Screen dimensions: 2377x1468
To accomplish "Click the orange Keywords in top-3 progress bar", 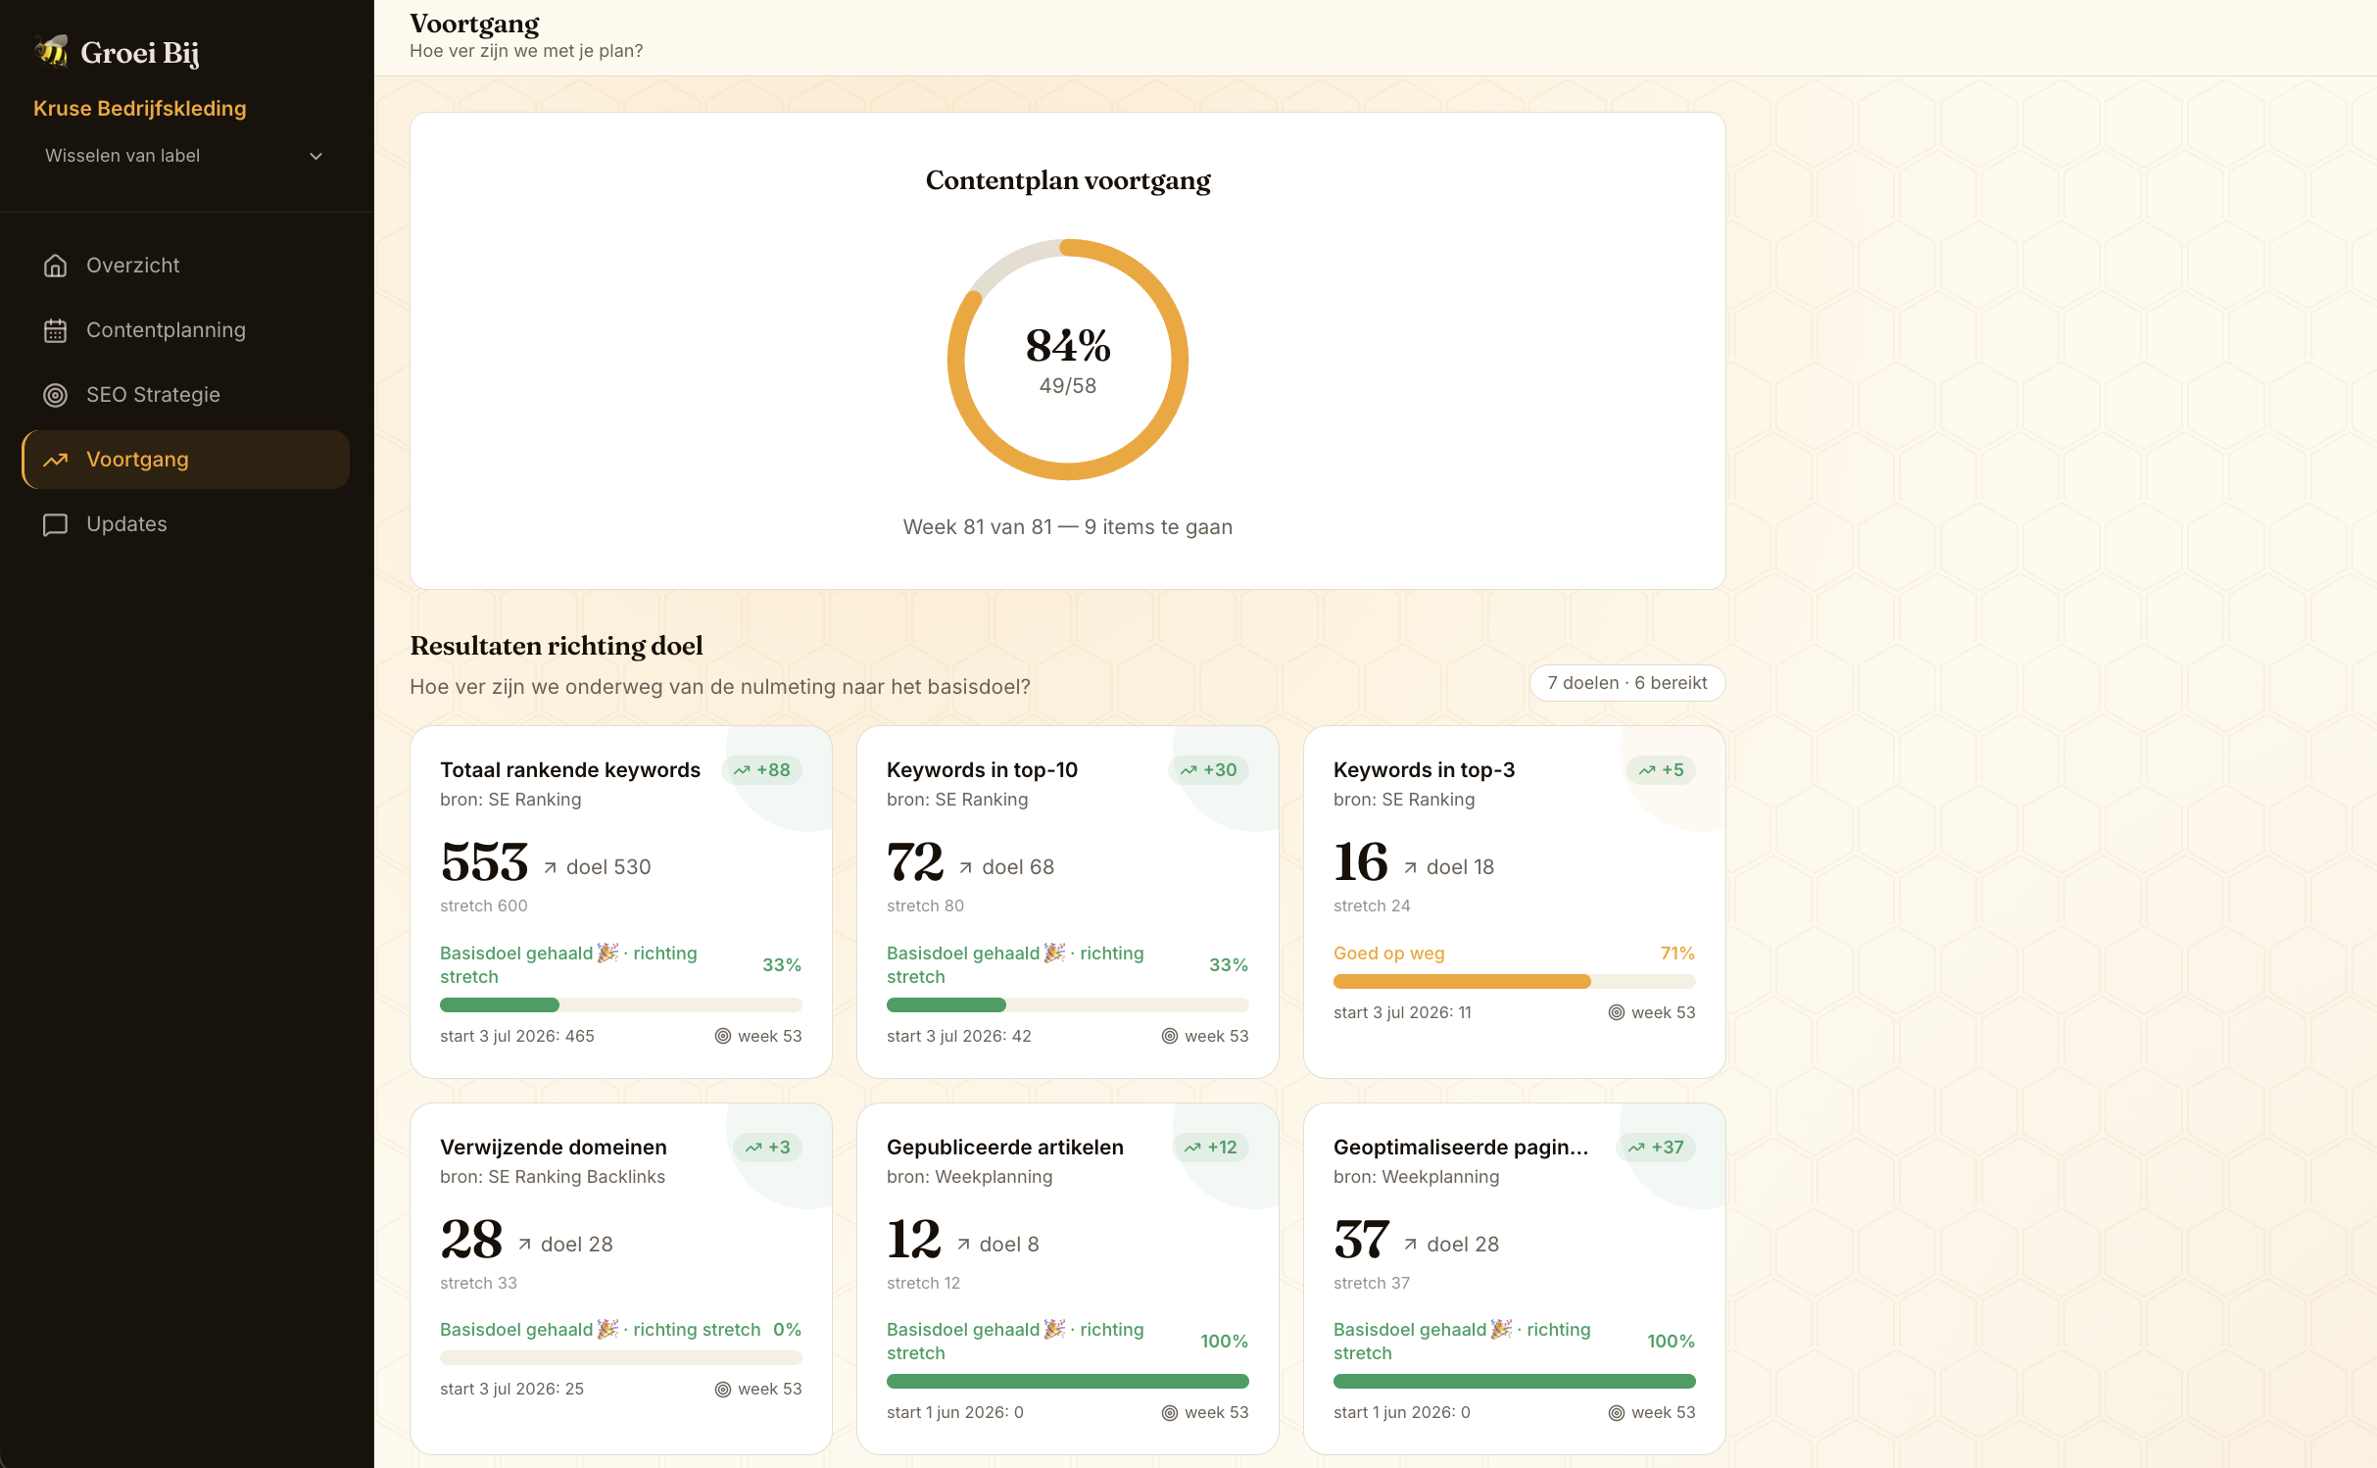I will coord(1515,981).
